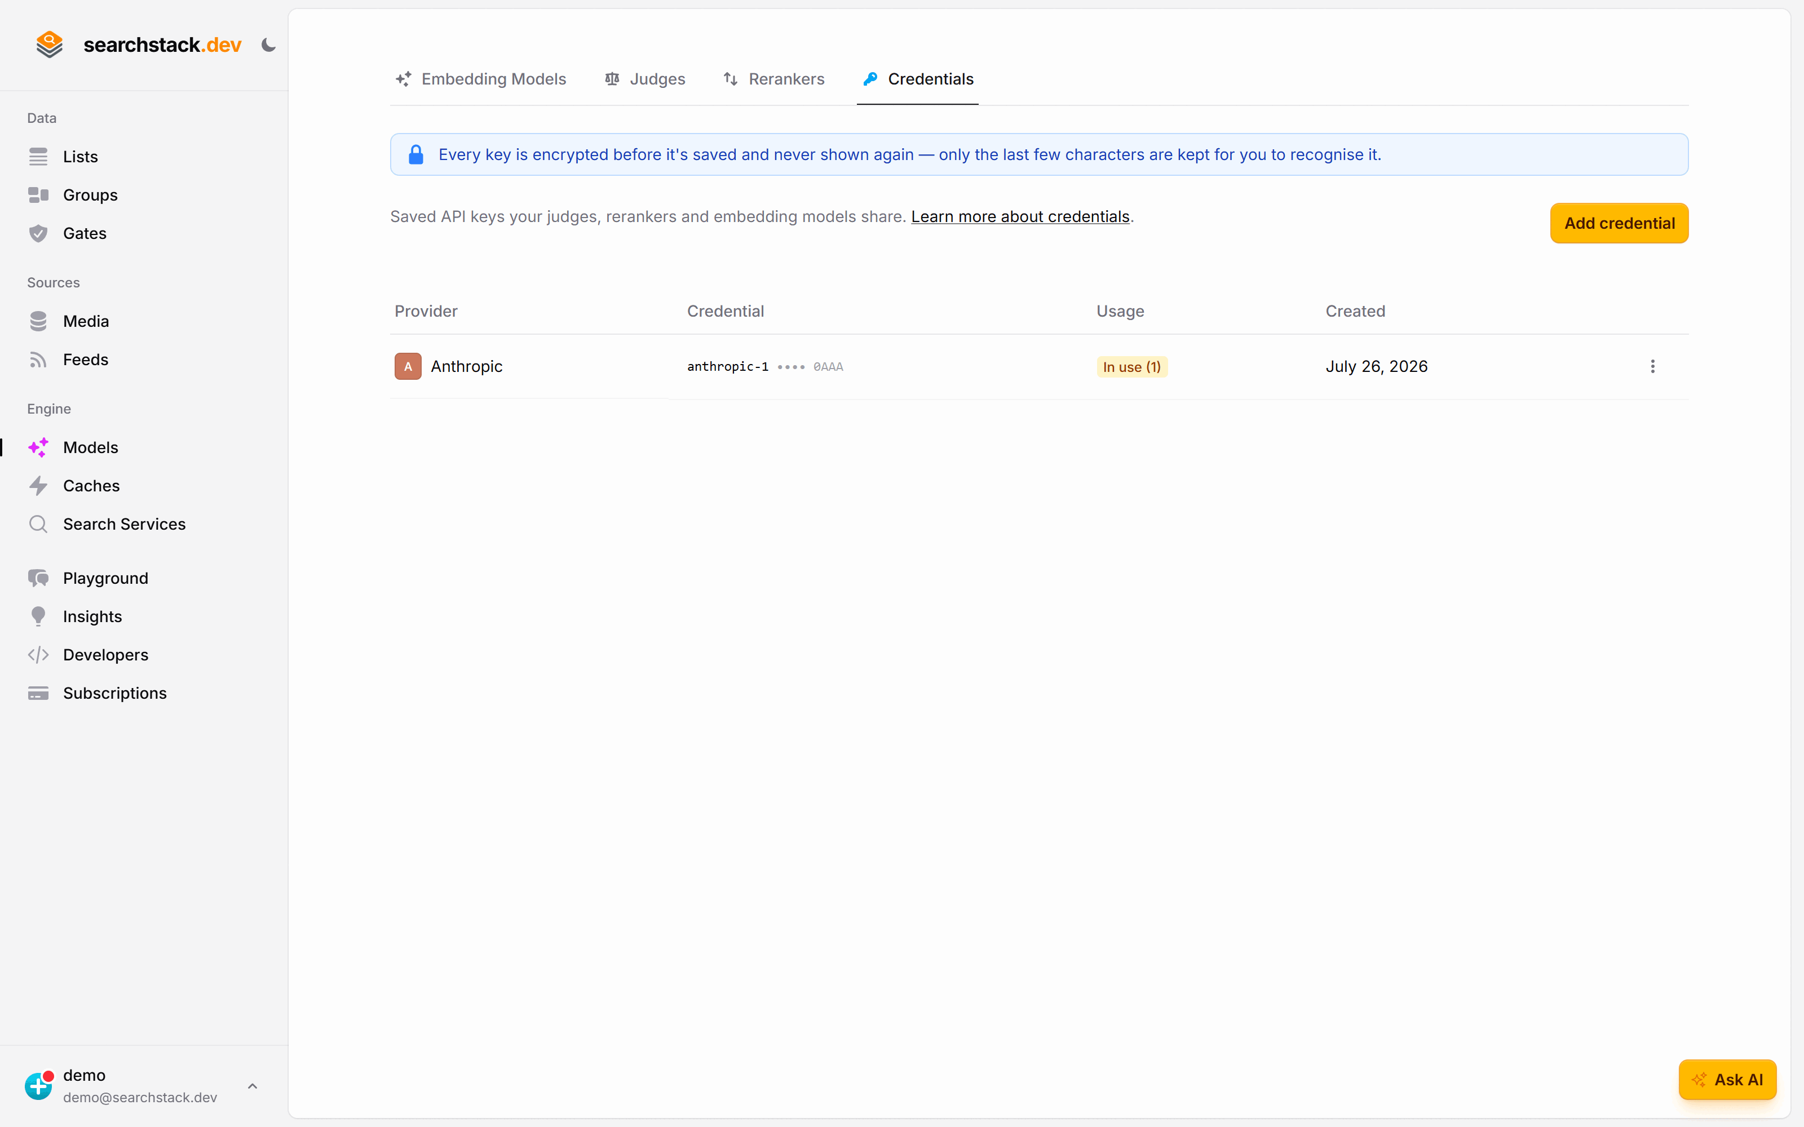Click the Developers code icon

point(38,655)
